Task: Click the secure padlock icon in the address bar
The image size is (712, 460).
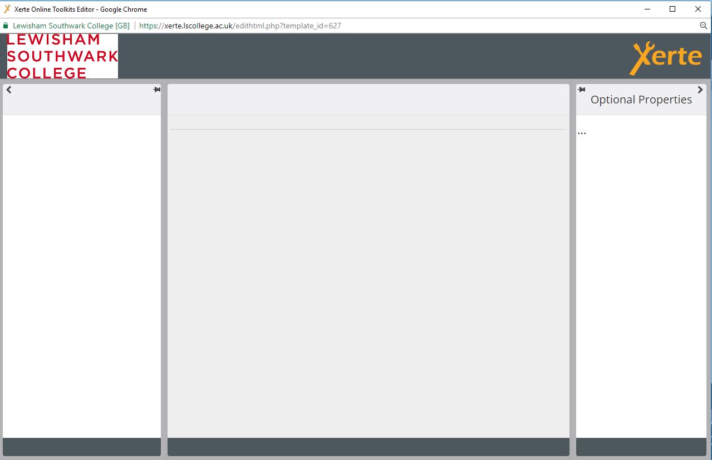Action: (x=6, y=26)
